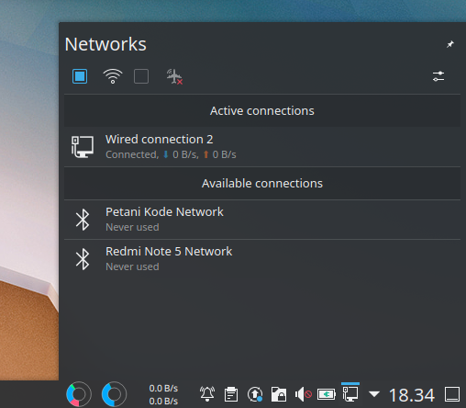Image resolution: width=466 pixels, height=408 pixels.
Task: Click Bluetooth icon for Redmi Note 5
Action: point(83,259)
